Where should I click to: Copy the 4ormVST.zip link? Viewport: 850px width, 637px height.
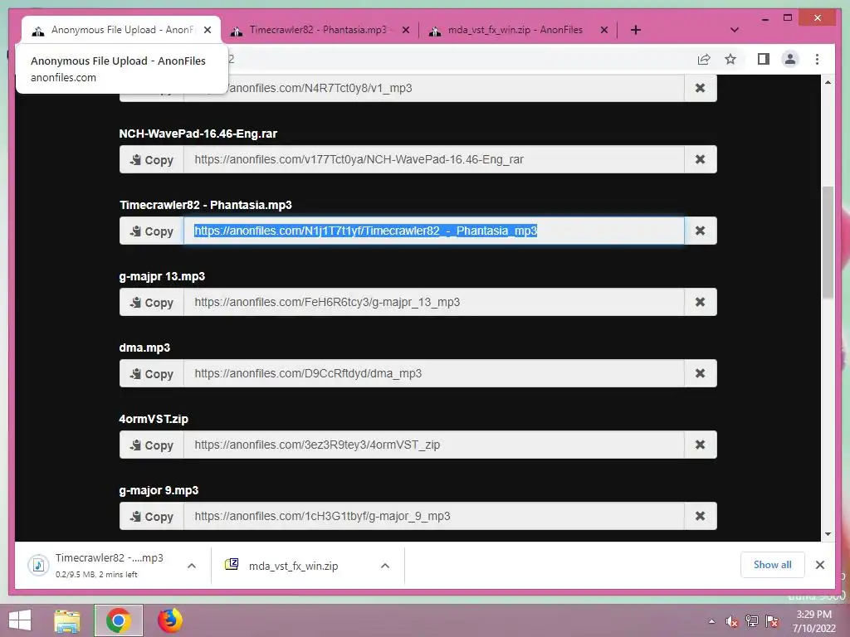(152, 445)
